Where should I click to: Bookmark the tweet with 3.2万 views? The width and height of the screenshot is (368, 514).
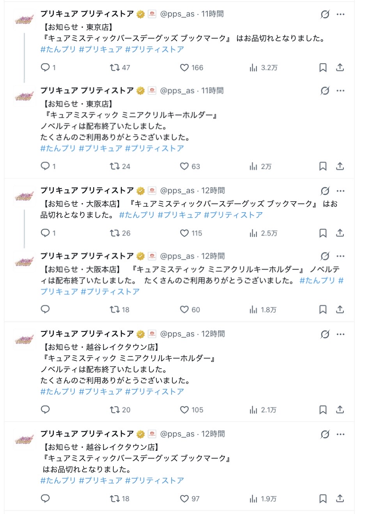[323, 68]
